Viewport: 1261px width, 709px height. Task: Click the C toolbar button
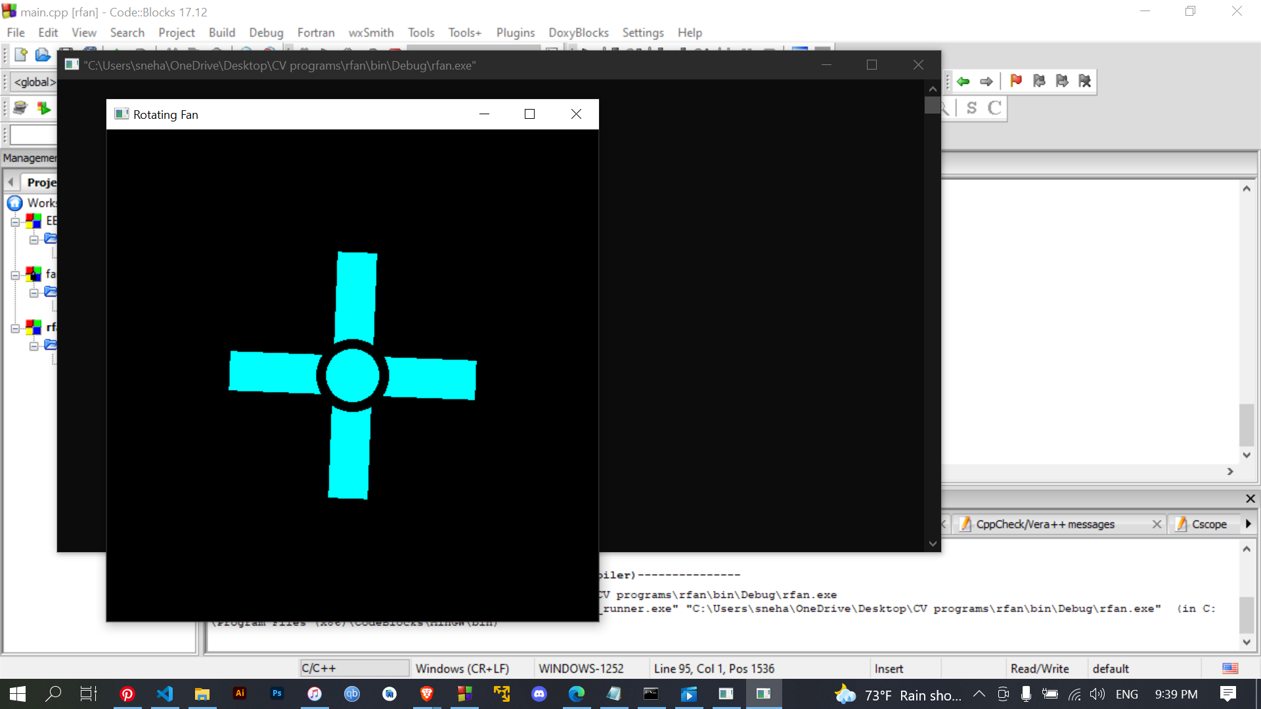click(995, 108)
